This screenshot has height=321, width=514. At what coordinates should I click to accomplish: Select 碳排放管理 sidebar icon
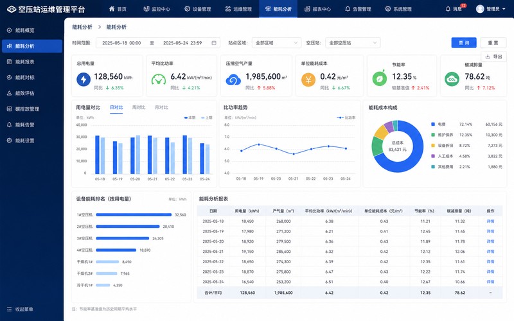point(10,108)
